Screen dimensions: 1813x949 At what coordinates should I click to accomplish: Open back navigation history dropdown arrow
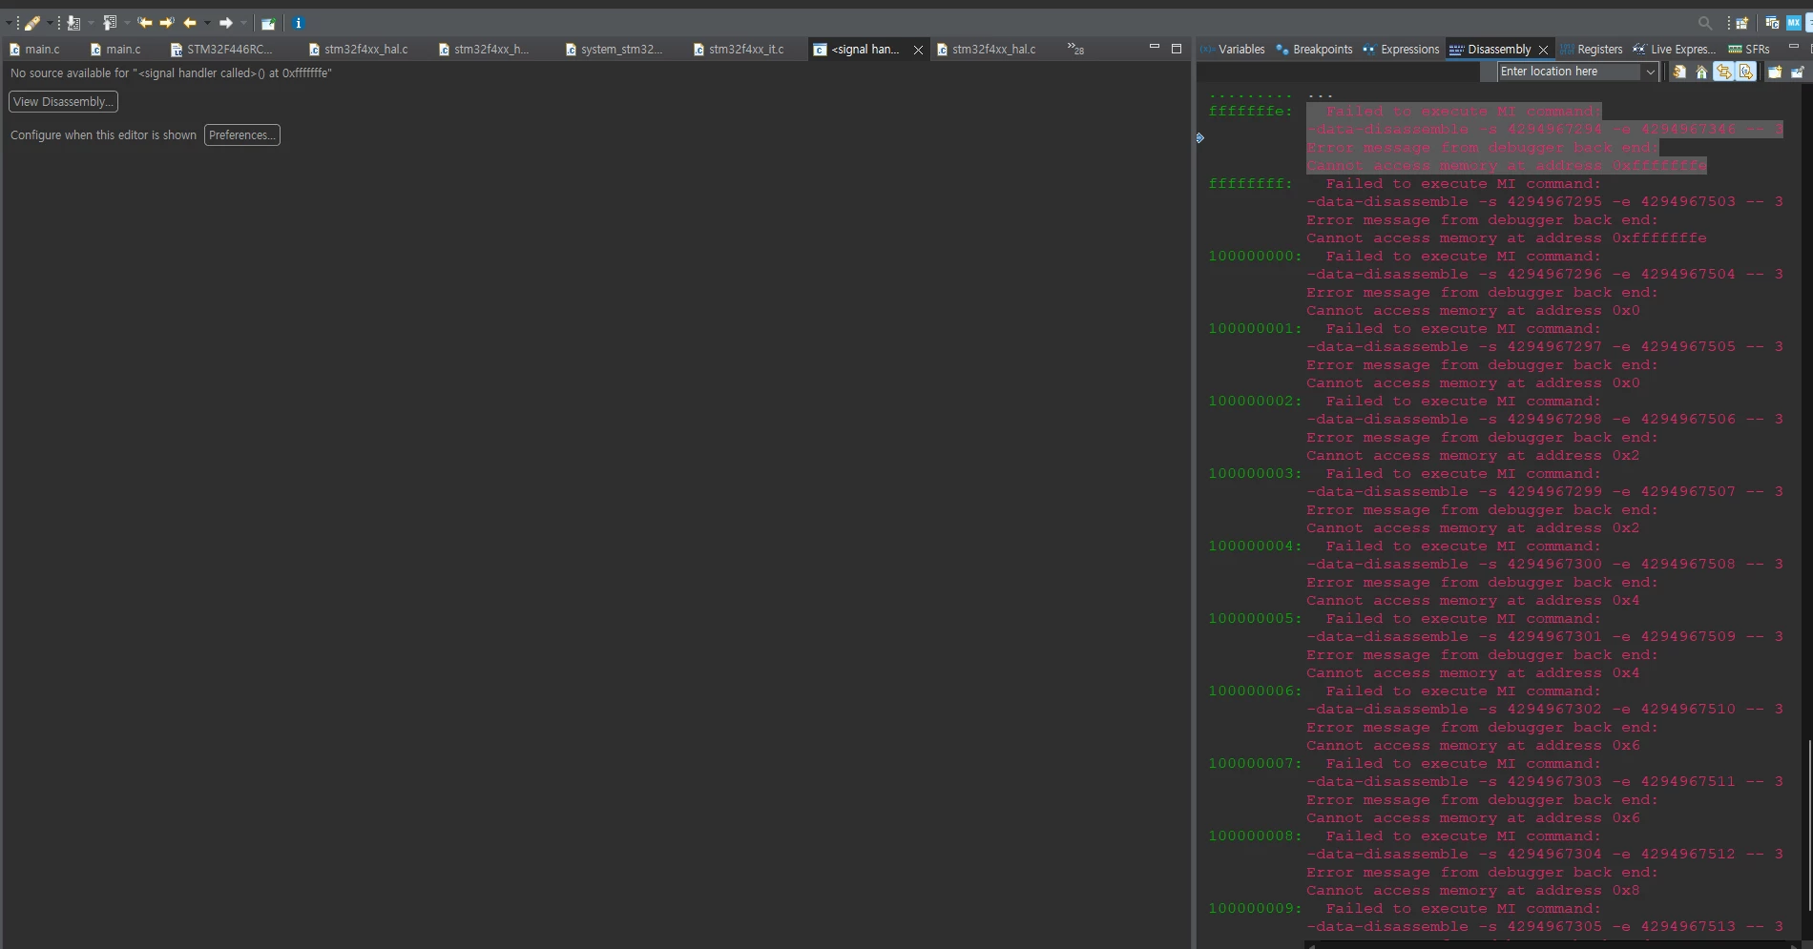[207, 23]
